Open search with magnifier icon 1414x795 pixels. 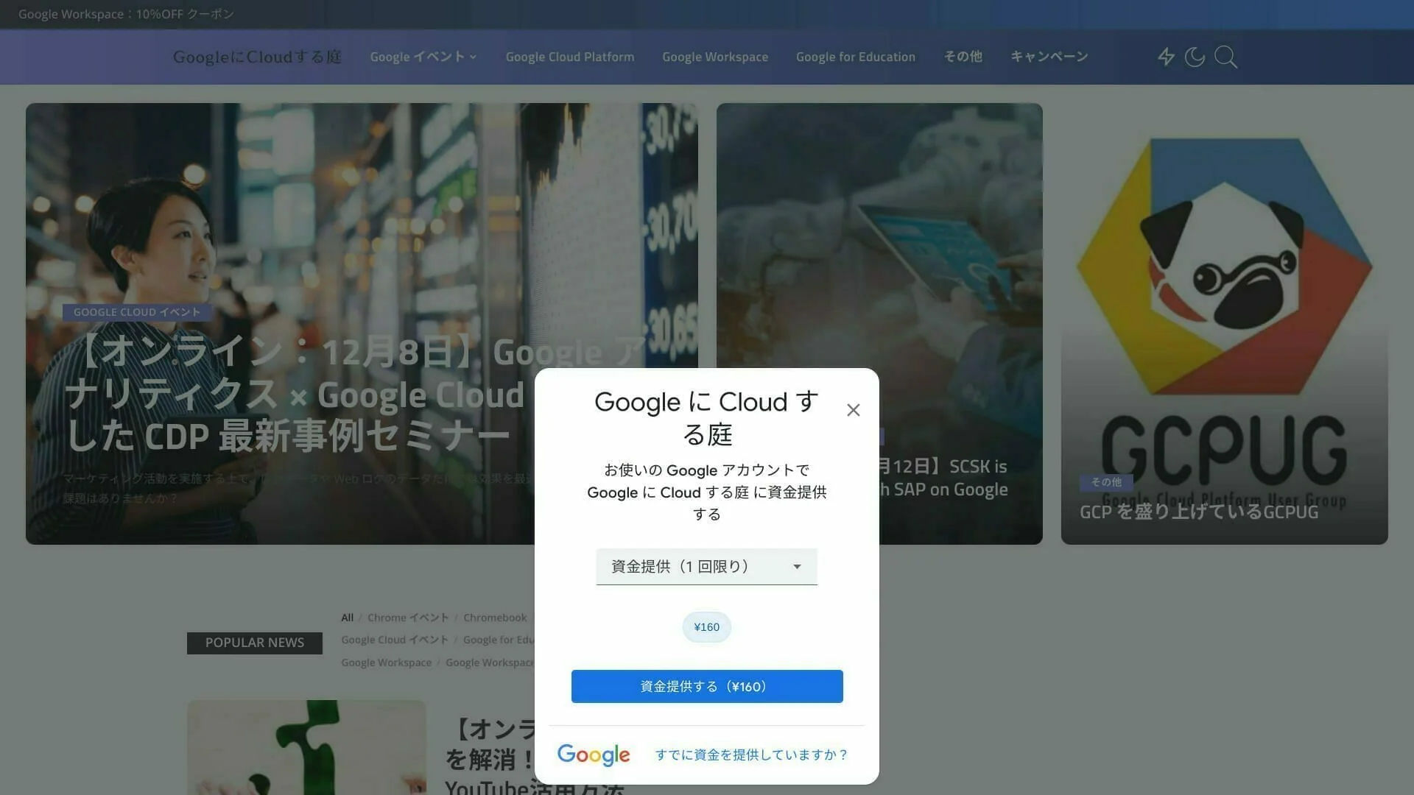click(1225, 57)
